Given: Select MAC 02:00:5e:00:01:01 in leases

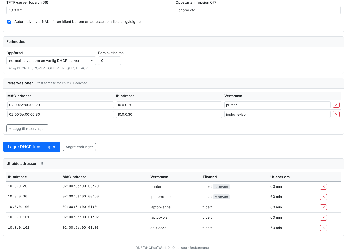Looking at the screenshot, I should coord(81,207).
